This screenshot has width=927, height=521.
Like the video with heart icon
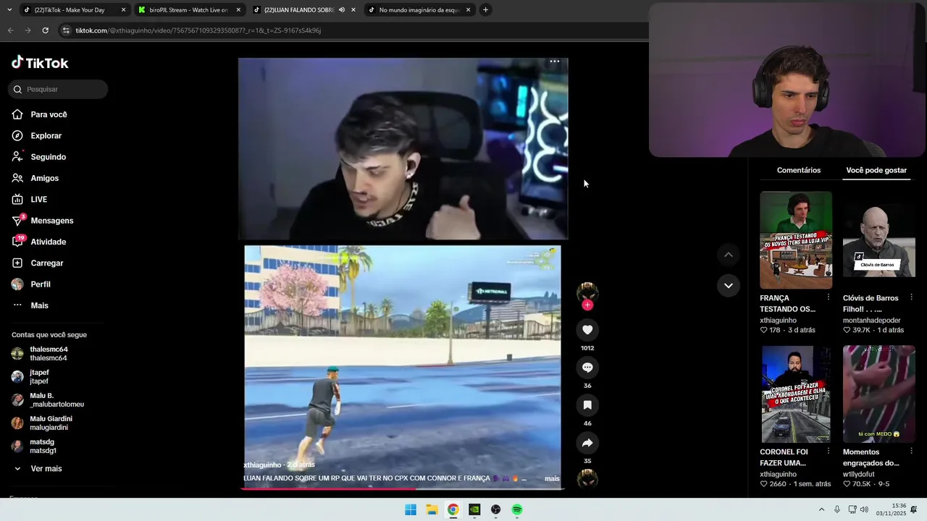coord(587,329)
